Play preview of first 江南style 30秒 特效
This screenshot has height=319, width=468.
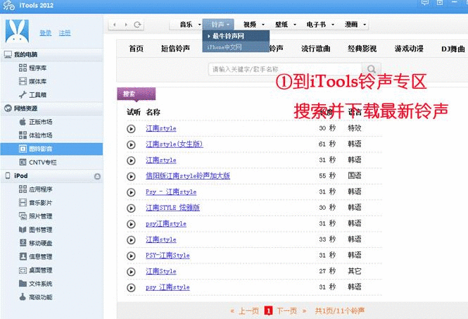coord(131,129)
